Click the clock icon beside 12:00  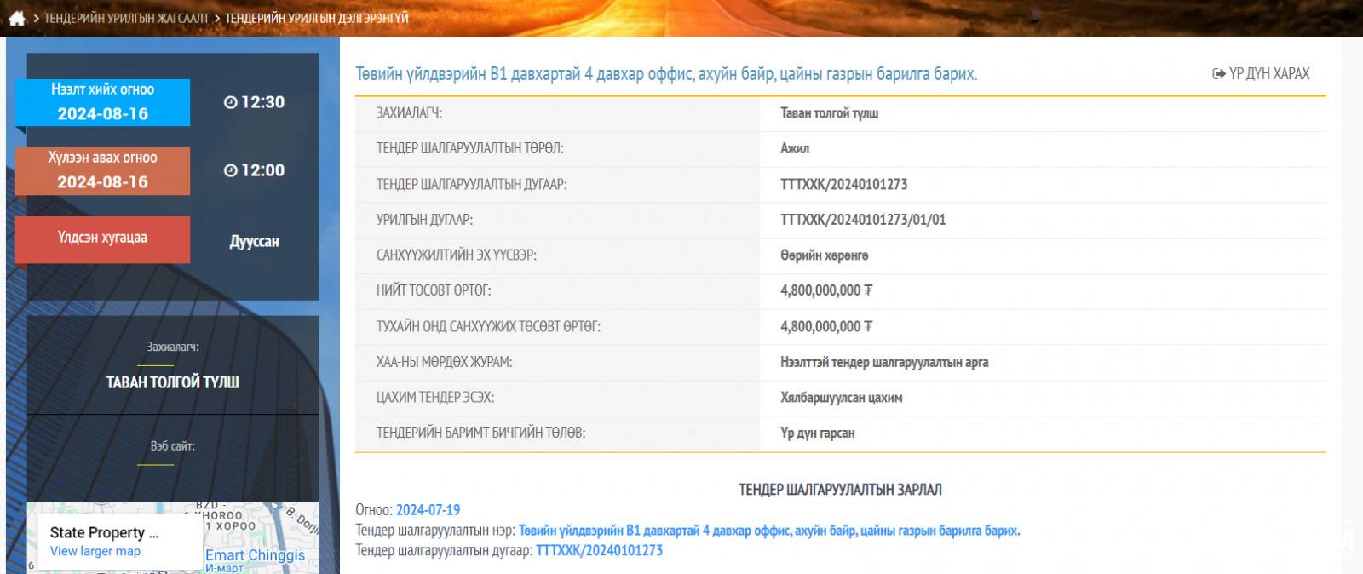pyautogui.click(x=230, y=170)
